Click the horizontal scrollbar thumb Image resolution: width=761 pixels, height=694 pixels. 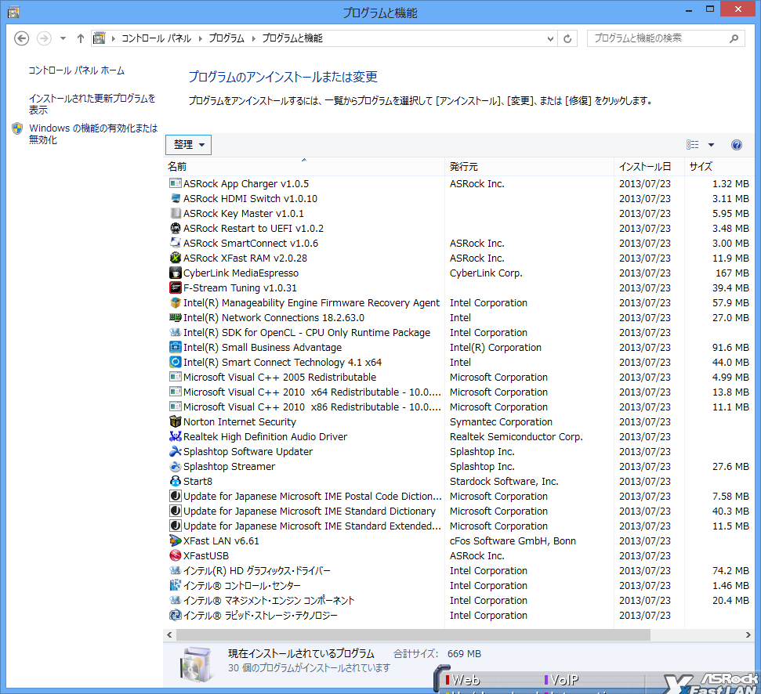(x=413, y=634)
